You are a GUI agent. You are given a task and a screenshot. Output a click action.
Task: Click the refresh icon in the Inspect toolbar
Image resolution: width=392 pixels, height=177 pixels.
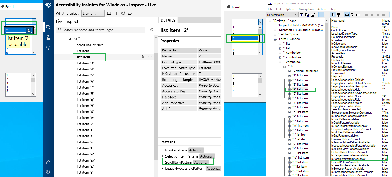[302, 15]
